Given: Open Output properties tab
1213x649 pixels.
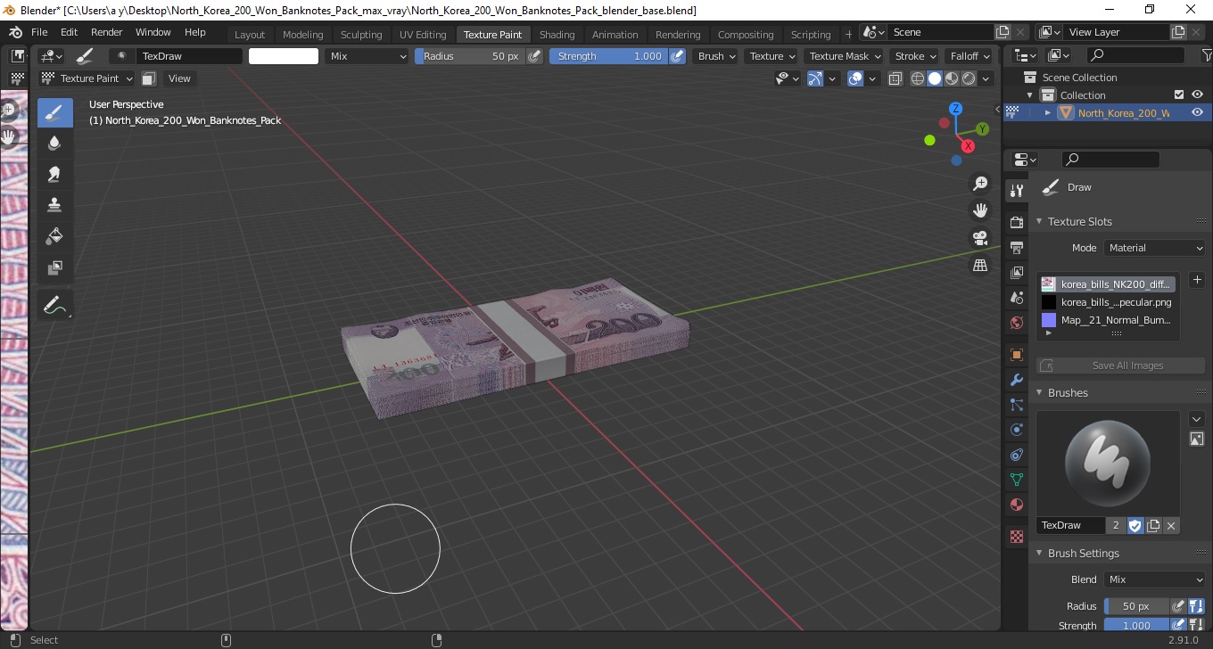Looking at the screenshot, I should (1016, 247).
